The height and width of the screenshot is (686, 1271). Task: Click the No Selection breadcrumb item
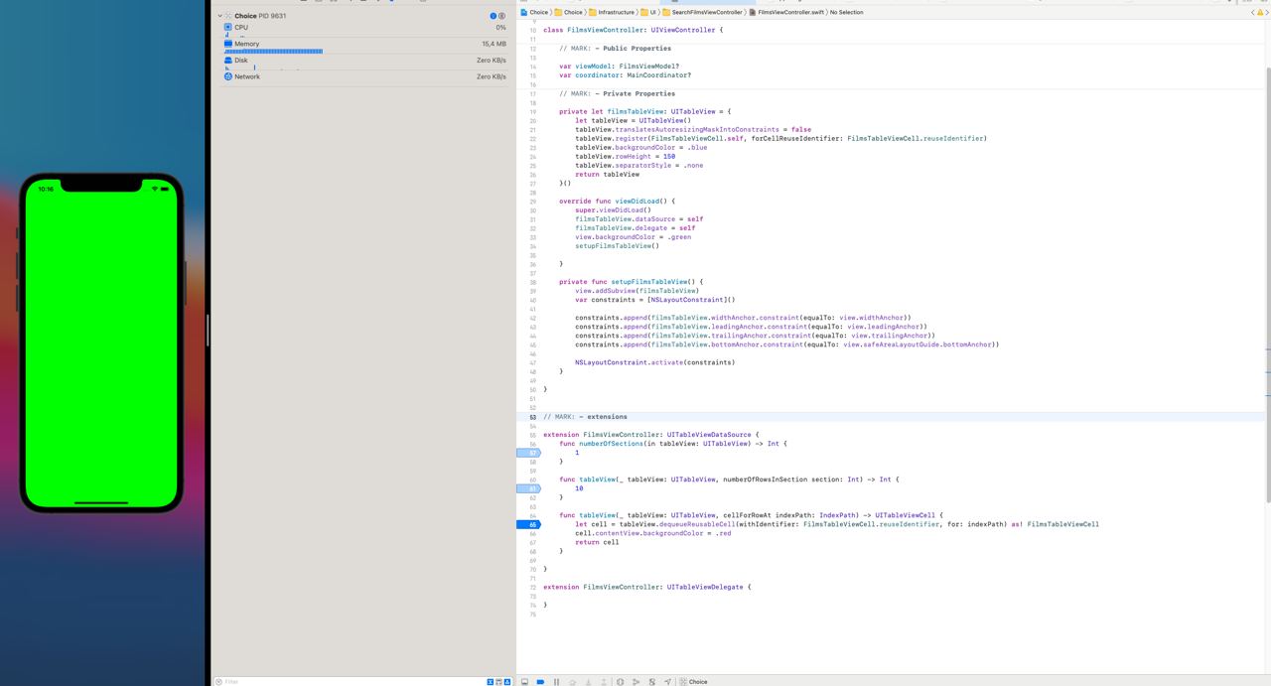point(846,12)
